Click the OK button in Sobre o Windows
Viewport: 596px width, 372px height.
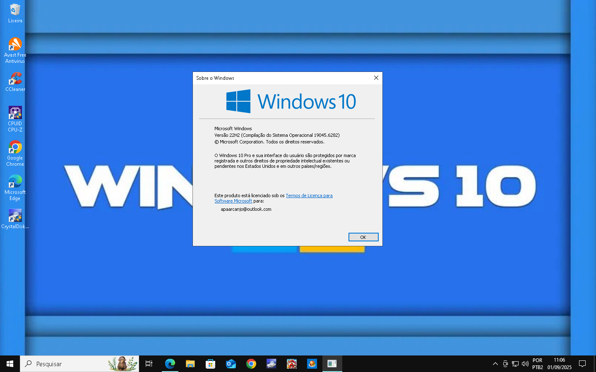click(363, 237)
